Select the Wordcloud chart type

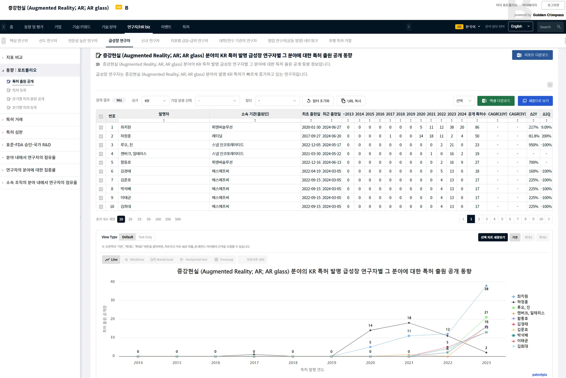click(x=162, y=260)
